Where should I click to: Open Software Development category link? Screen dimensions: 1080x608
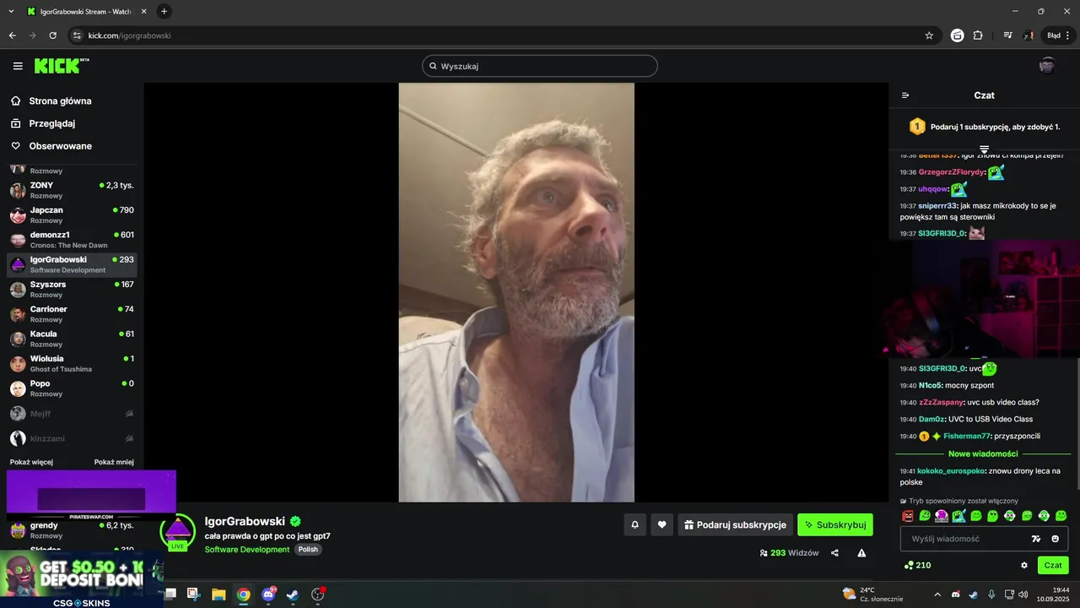pos(247,550)
